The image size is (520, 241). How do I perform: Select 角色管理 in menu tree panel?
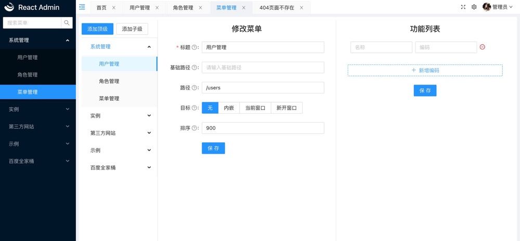[x=120, y=81]
